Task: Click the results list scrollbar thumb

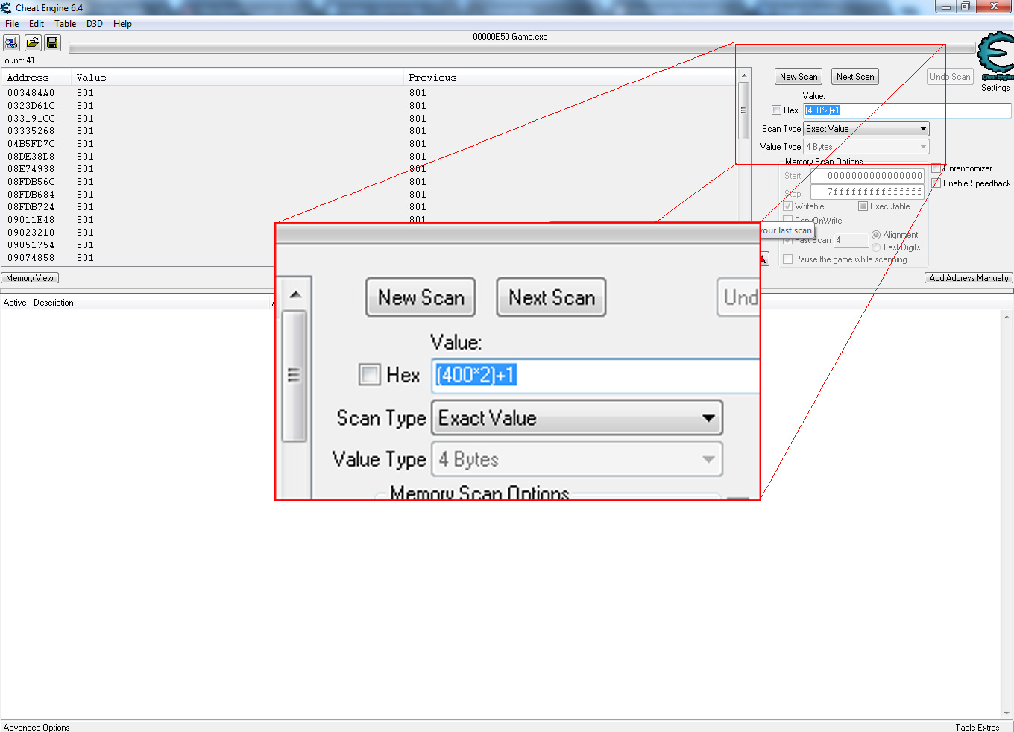Action: click(743, 110)
